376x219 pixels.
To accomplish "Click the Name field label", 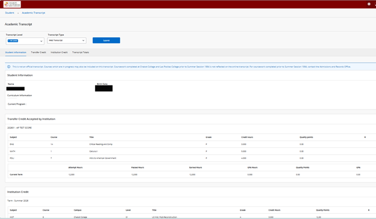I will pyautogui.click(x=11, y=84).
